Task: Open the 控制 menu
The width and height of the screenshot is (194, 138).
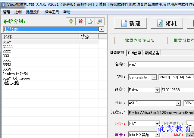Action: (x=18, y=12)
